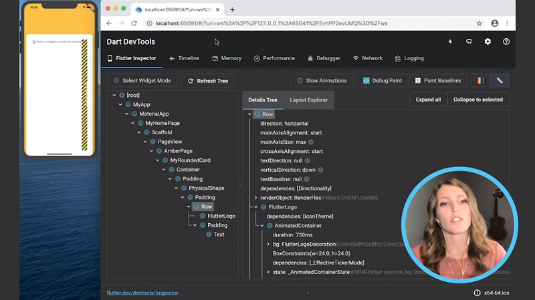Viewport: 535px width, 300px height.
Task: Expand renderObject: RenderFlex entry
Action: point(255,198)
